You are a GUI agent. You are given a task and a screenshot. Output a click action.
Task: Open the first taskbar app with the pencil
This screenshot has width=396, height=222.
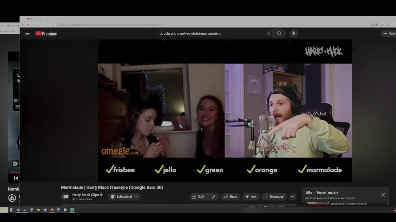(11, 210)
